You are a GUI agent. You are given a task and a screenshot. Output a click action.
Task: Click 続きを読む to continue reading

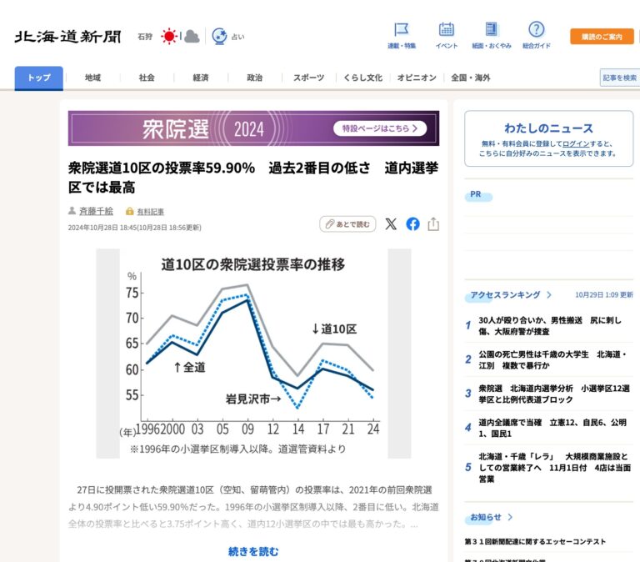pos(253,551)
